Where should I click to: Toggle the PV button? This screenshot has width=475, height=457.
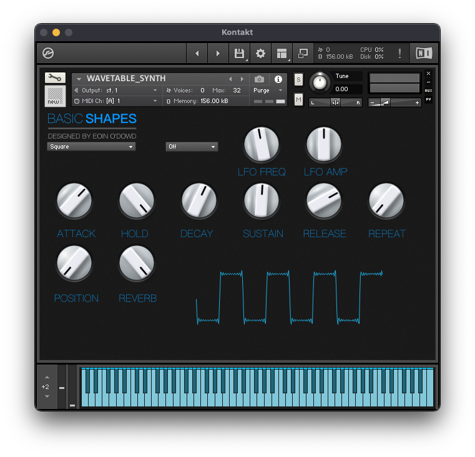(428, 99)
